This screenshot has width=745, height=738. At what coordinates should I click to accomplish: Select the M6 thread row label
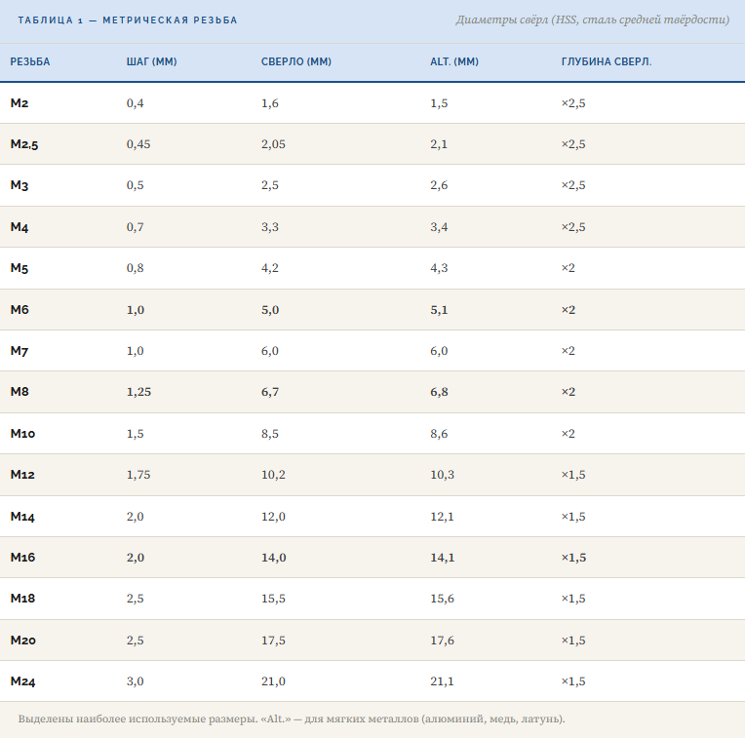tap(20, 310)
